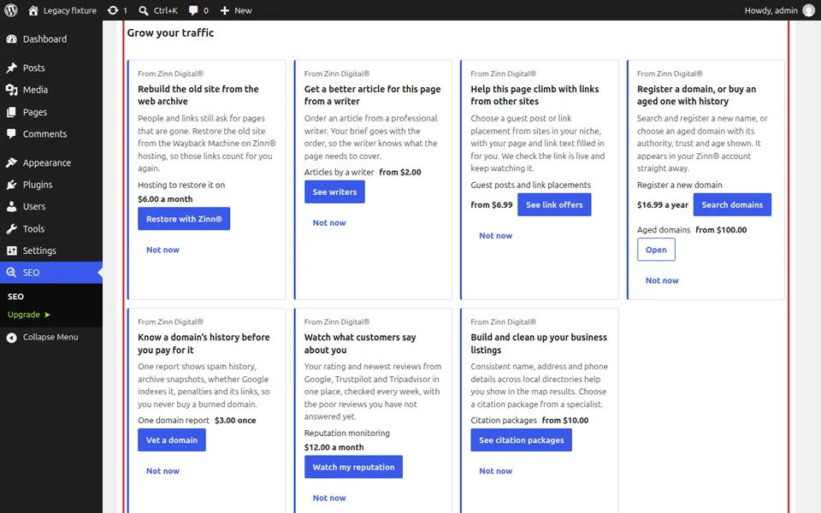Click Vet a domain button
The width and height of the screenshot is (821, 513).
[x=172, y=440]
